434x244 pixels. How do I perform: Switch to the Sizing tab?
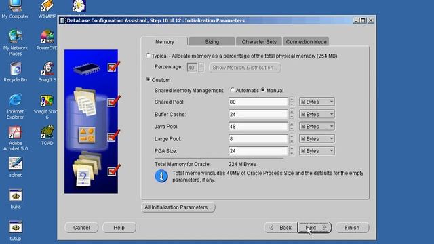[x=212, y=42]
